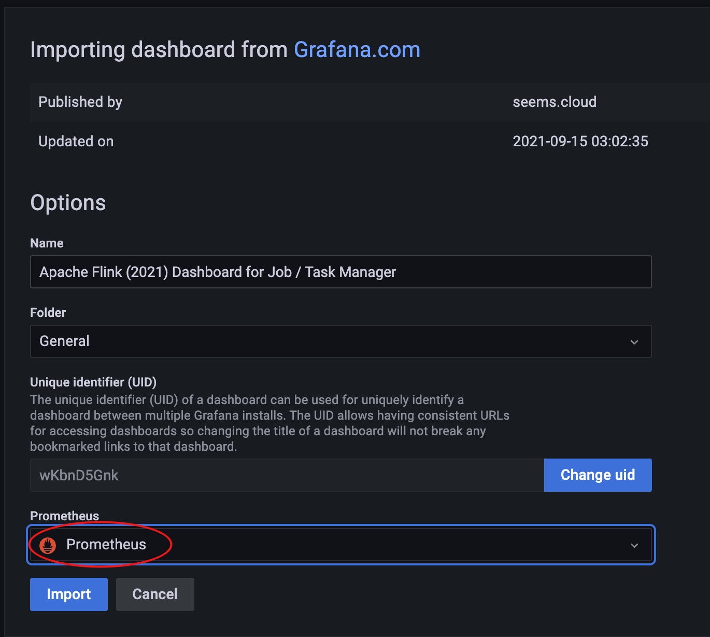Click the Published by label
Viewport: 710px width, 637px height.
[x=80, y=102]
